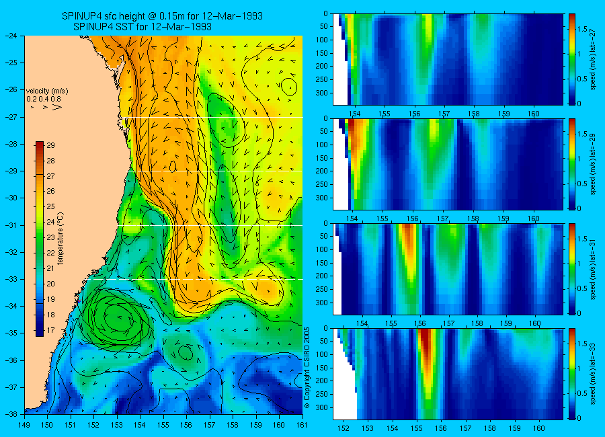Click the subtitle 'SPINUP4 SST for 12-Mar-1993'
This screenshot has height=437, width=605.
point(143,27)
